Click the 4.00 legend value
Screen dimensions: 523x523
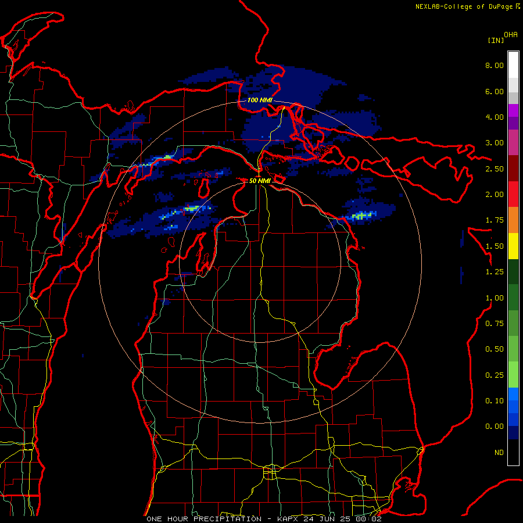[495, 117]
